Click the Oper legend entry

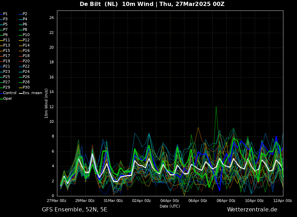[x=7, y=99]
